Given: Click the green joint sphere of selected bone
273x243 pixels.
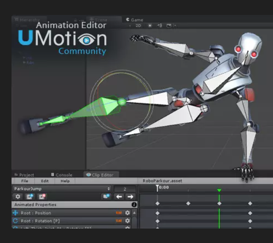Looking at the screenshot, I should (122, 101).
